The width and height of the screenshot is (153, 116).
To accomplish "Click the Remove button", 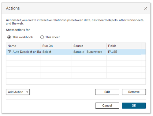I will 134,92.
